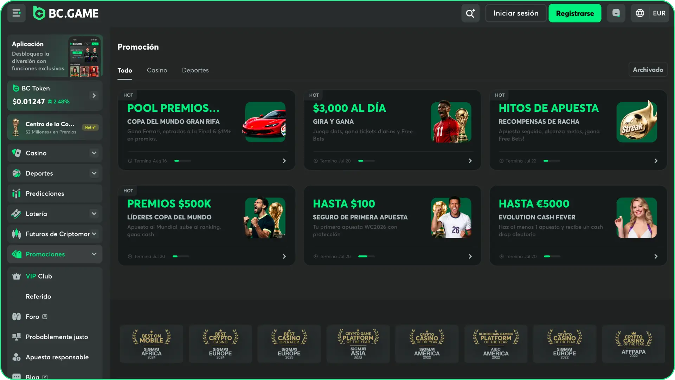
Task: Click the VIP Club crown icon
Action: pyautogui.click(x=17, y=276)
